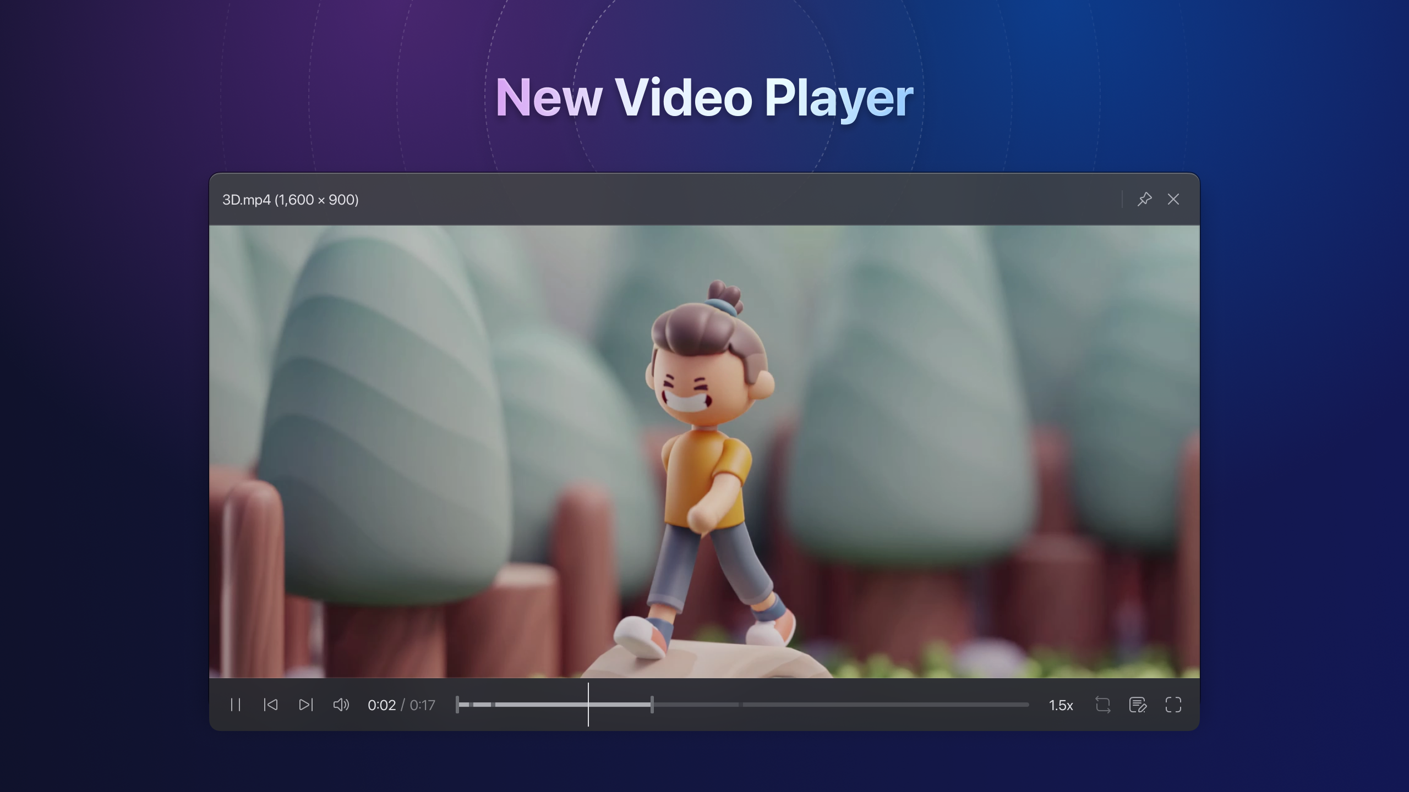Skip to the previous frame
Screen dimensions: 1409x792
pyautogui.click(x=271, y=705)
